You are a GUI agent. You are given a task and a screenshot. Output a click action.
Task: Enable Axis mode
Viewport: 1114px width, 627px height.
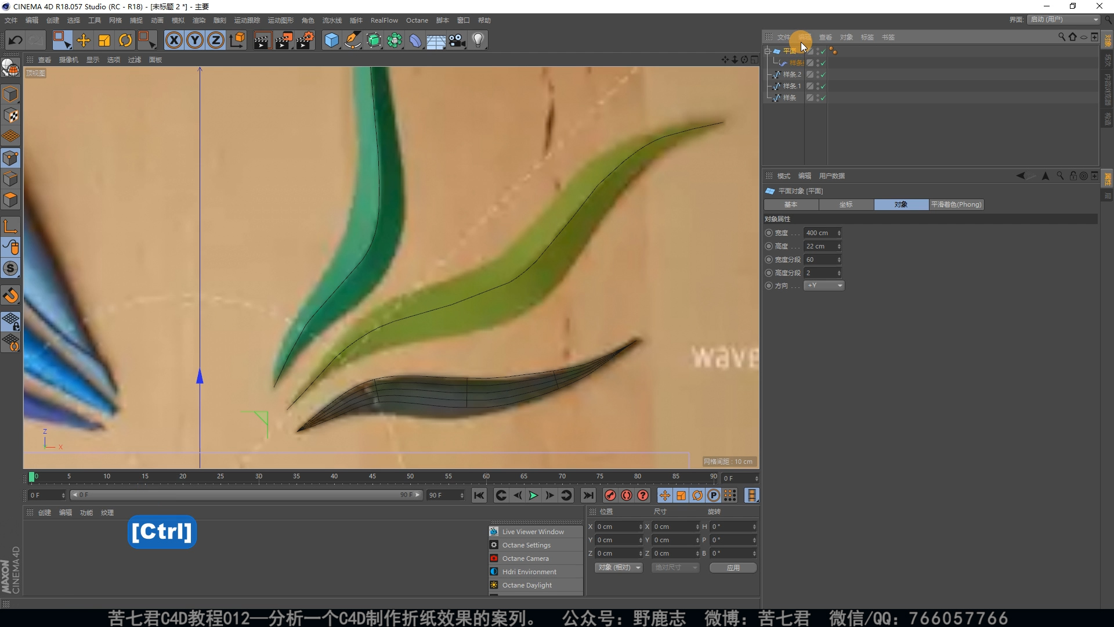pos(10,226)
